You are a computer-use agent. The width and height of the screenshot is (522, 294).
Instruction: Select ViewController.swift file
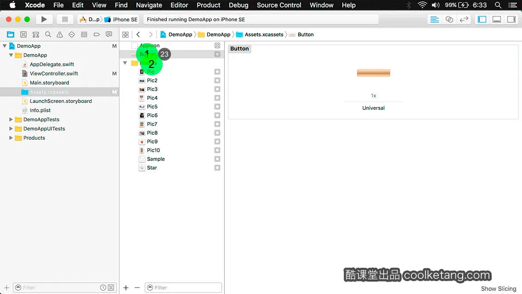pyautogui.click(x=54, y=73)
